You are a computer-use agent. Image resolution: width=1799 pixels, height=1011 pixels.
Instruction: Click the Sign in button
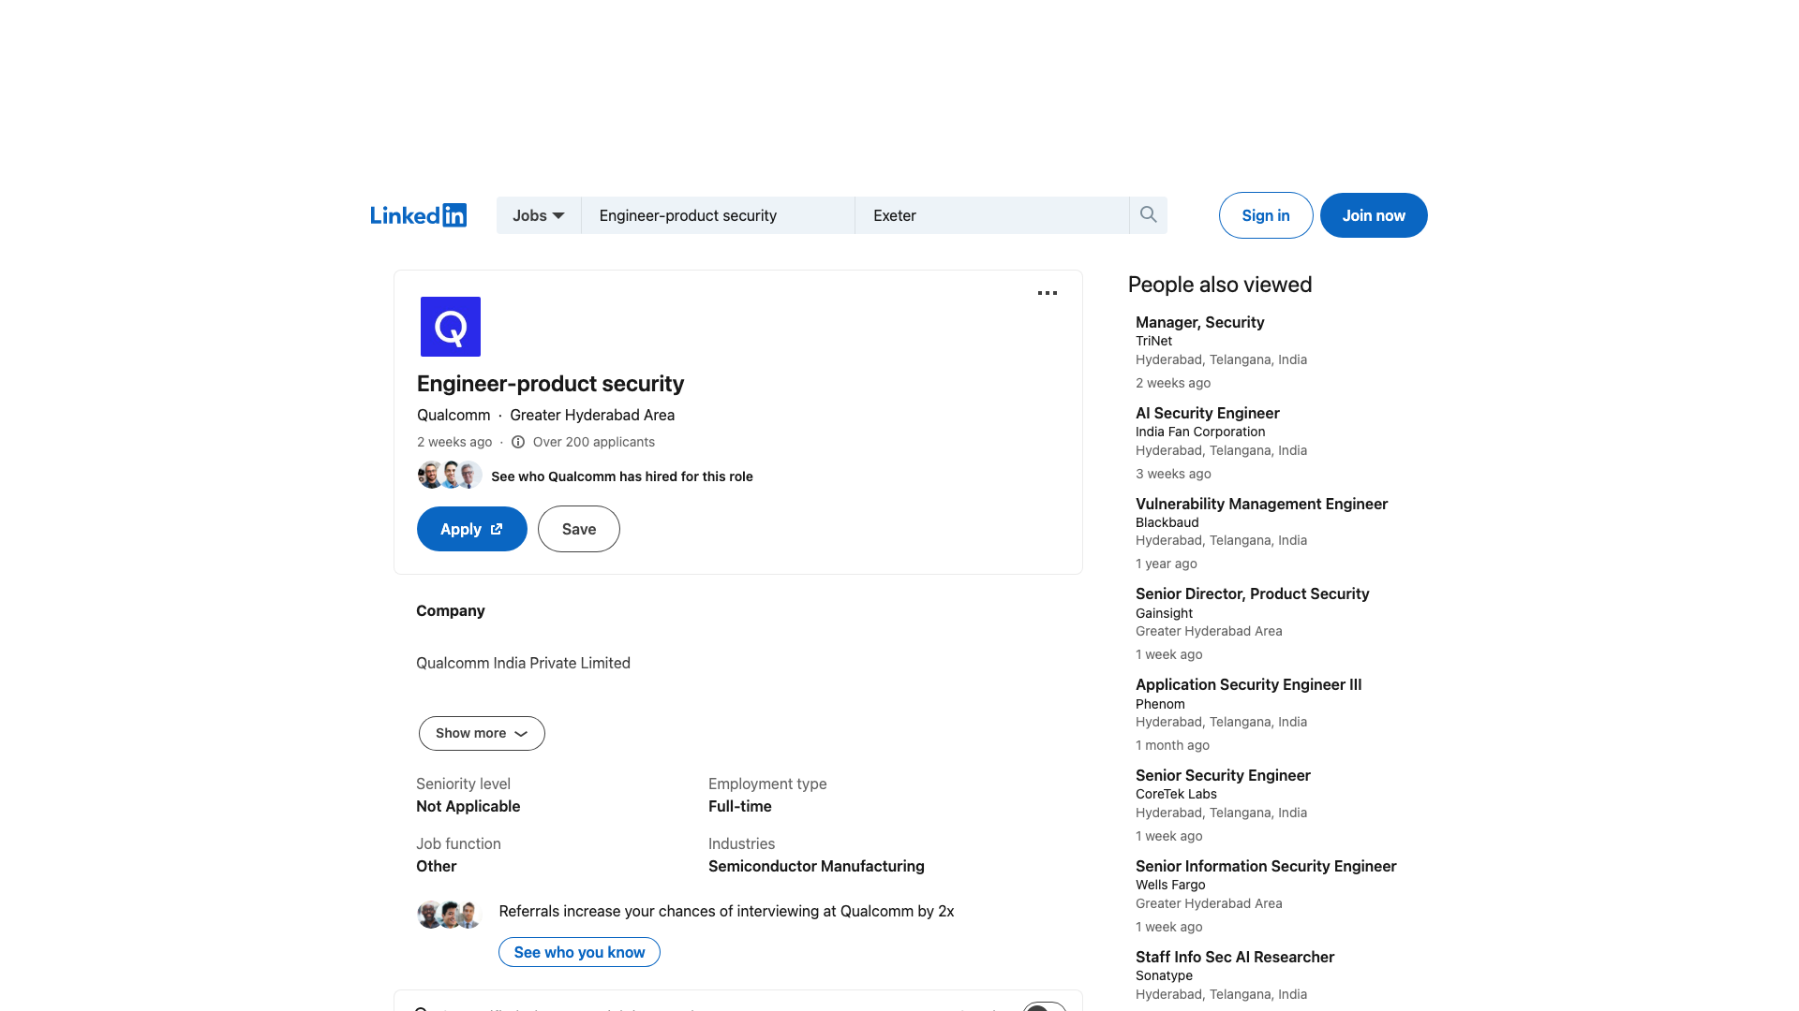point(1266,215)
